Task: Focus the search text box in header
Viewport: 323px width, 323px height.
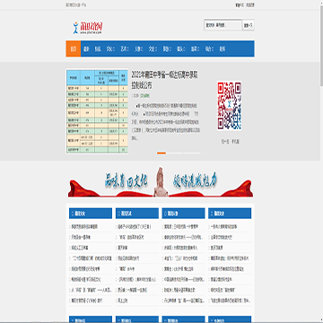Action: (x=223, y=25)
